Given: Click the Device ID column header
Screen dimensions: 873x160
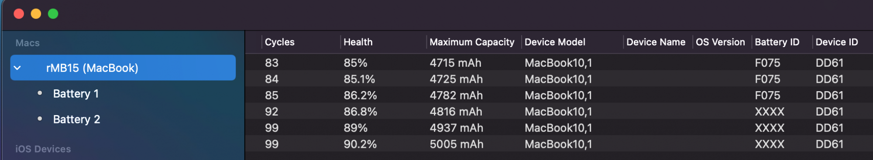Looking at the screenshot, I should [837, 42].
